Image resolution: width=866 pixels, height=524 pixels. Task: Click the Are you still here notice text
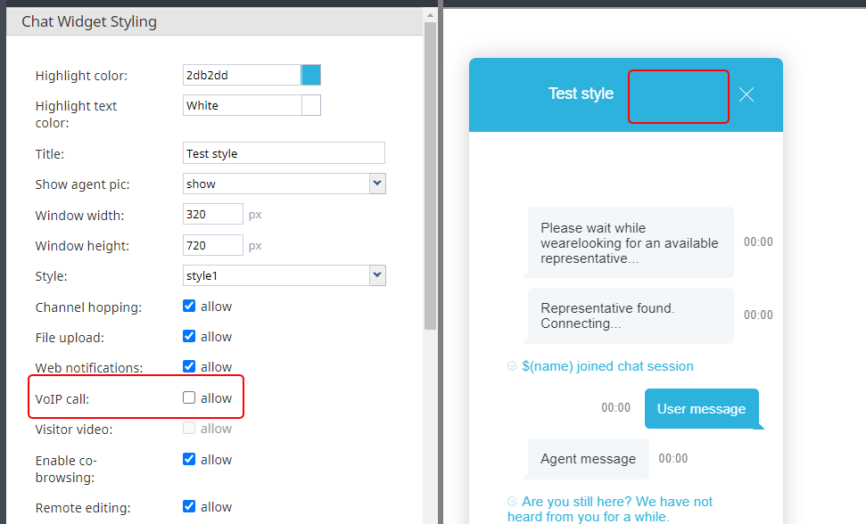tap(610, 509)
